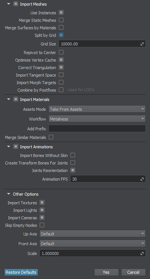Collapse the Import Meshes section triangle
Image resolution: width=150 pixels, height=279 pixels.
[x=9, y=4]
